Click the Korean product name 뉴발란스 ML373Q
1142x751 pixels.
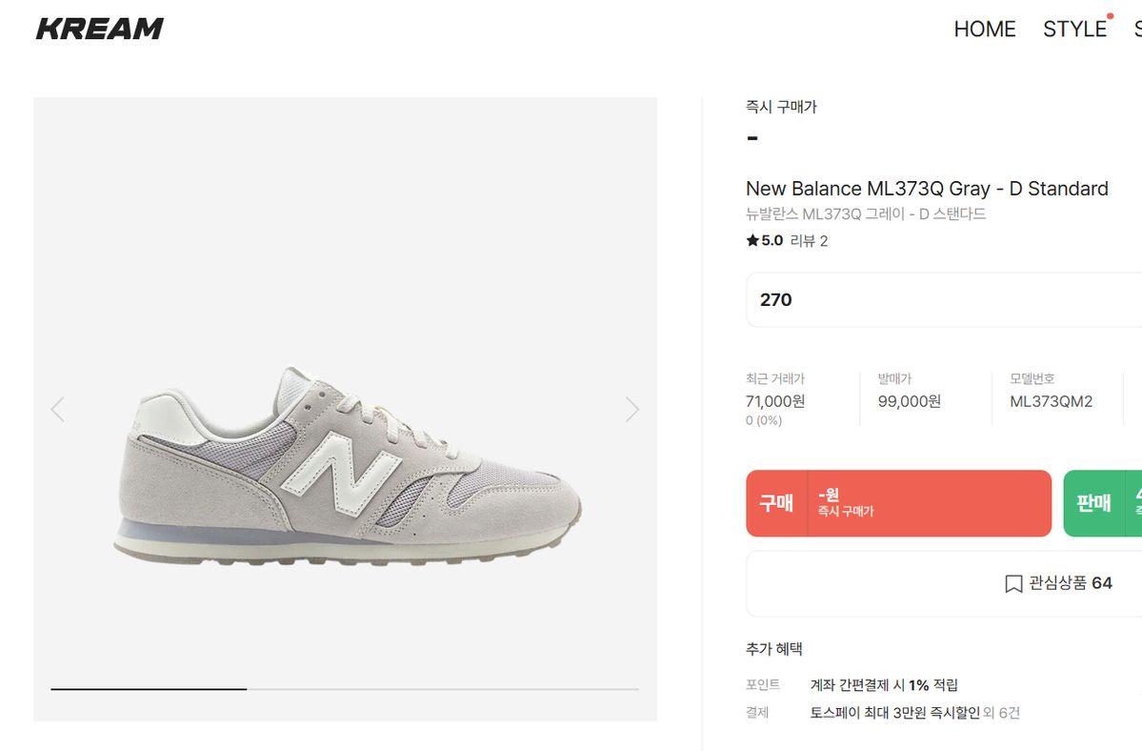[865, 214]
